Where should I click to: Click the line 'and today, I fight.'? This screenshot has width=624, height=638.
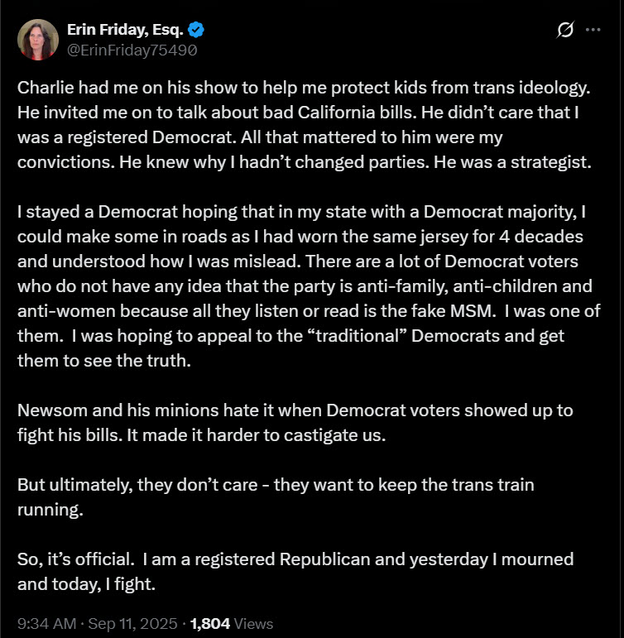pos(87,584)
